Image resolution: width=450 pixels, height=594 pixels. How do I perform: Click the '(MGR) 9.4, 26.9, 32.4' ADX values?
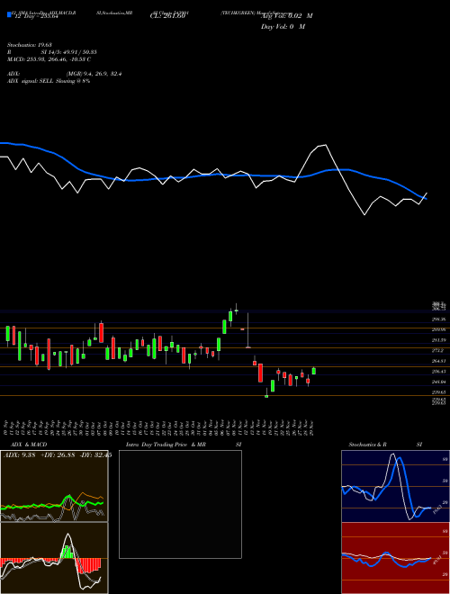pos(94,74)
